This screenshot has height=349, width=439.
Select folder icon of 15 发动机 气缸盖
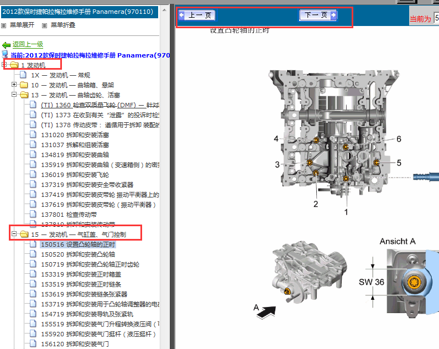point(24,234)
